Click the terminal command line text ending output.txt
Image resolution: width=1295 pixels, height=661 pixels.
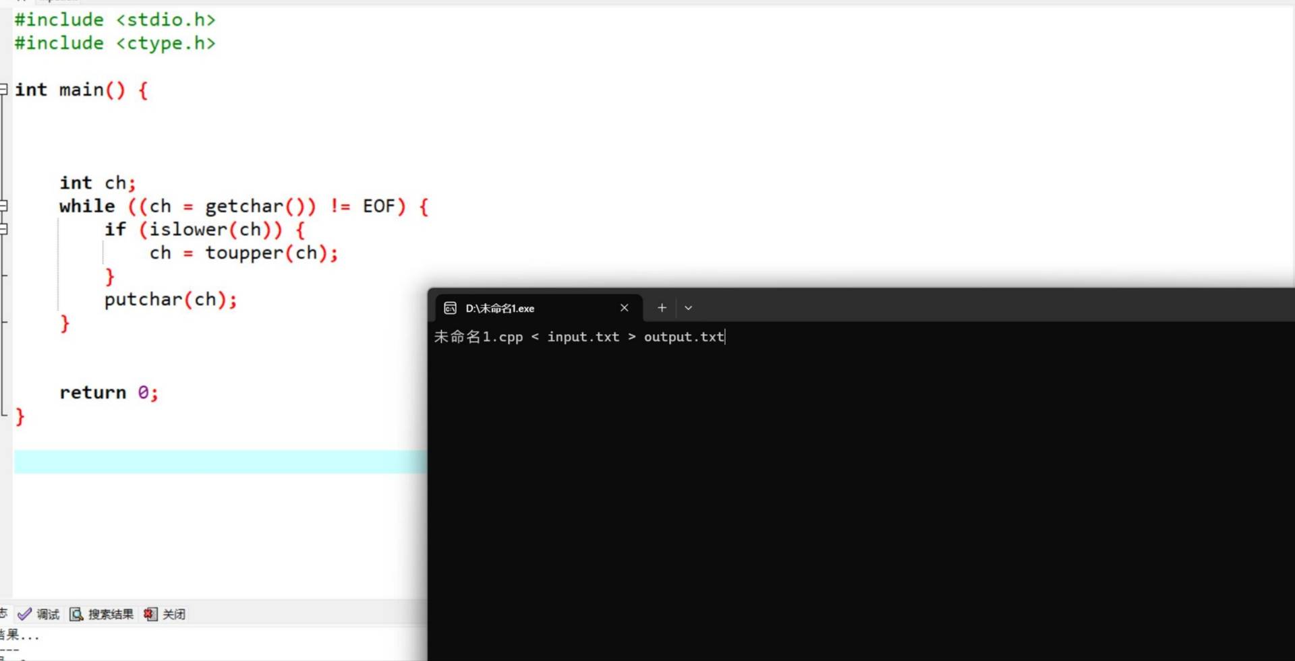tap(579, 337)
